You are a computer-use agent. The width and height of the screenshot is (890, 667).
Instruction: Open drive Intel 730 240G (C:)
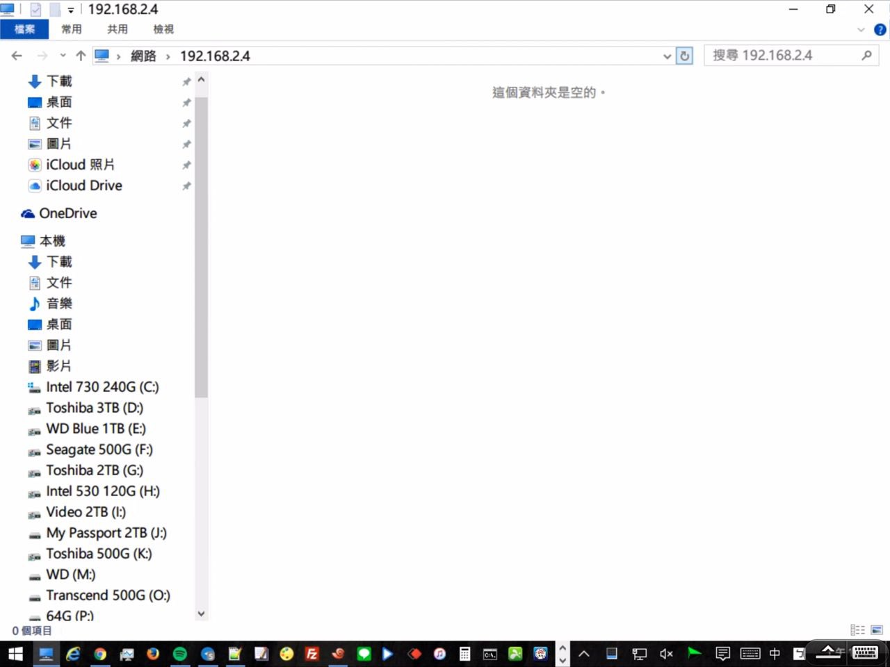click(102, 387)
